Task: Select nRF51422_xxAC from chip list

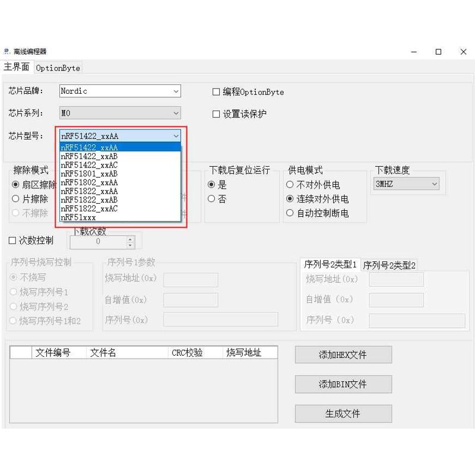Action: pos(121,165)
